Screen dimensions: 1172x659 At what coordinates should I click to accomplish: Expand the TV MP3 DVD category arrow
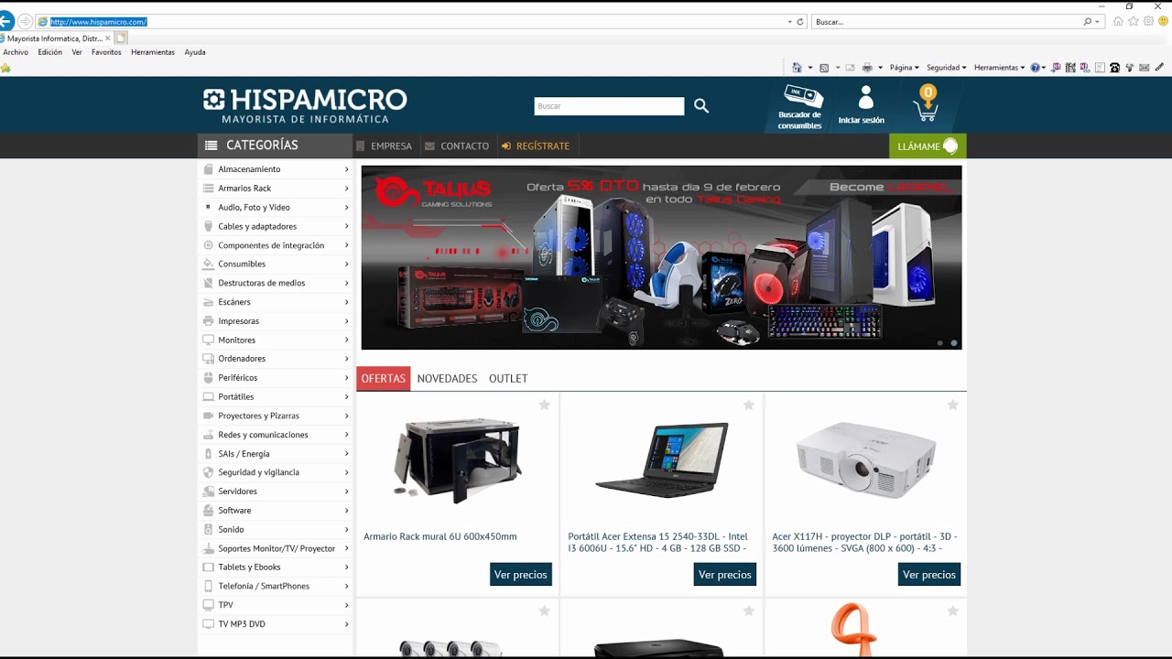[x=346, y=624]
